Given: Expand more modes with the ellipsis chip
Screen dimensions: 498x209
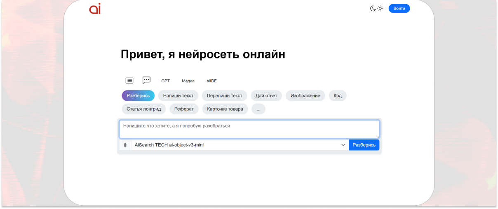Looking at the screenshot, I should tap(258, 109).
